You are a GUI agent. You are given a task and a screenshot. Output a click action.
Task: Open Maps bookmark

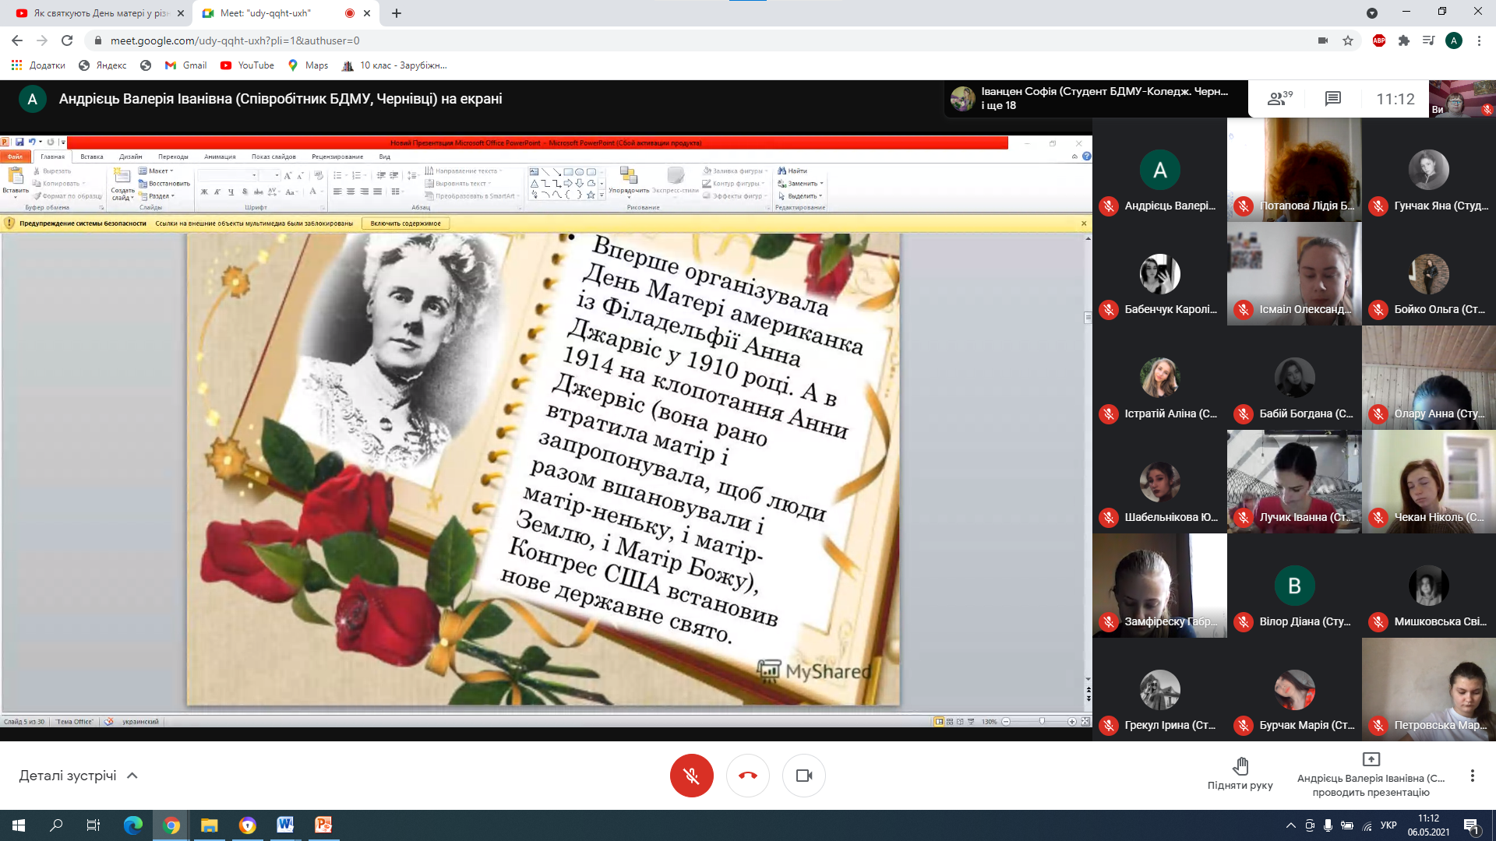308,65
